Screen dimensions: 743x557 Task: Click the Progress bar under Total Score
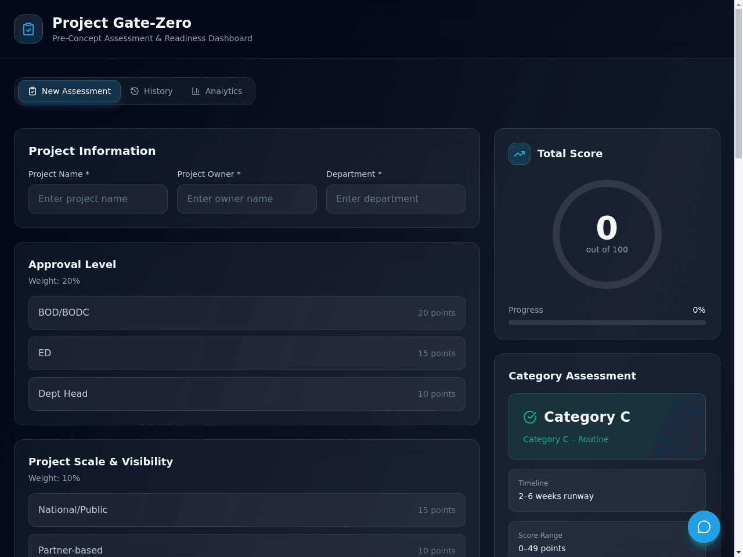[x=607, y=323]
